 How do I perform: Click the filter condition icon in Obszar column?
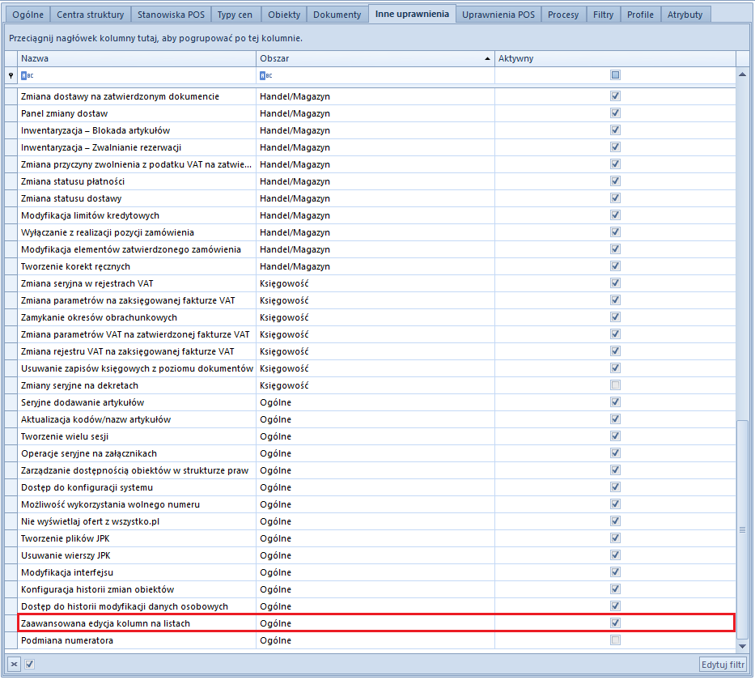(x=265, y=75)
